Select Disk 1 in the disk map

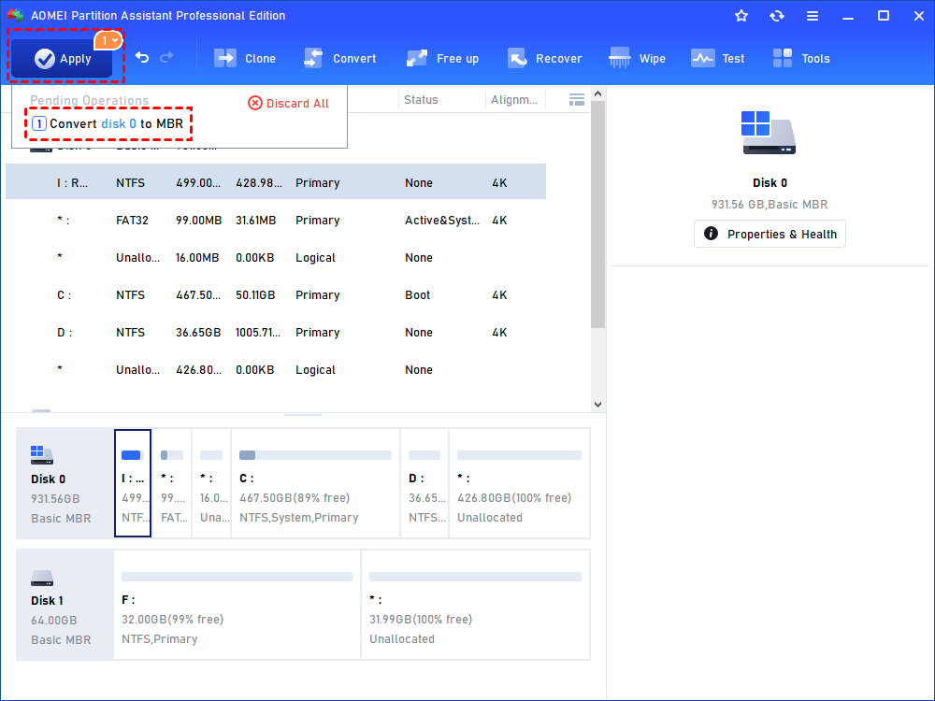point(65,605)
